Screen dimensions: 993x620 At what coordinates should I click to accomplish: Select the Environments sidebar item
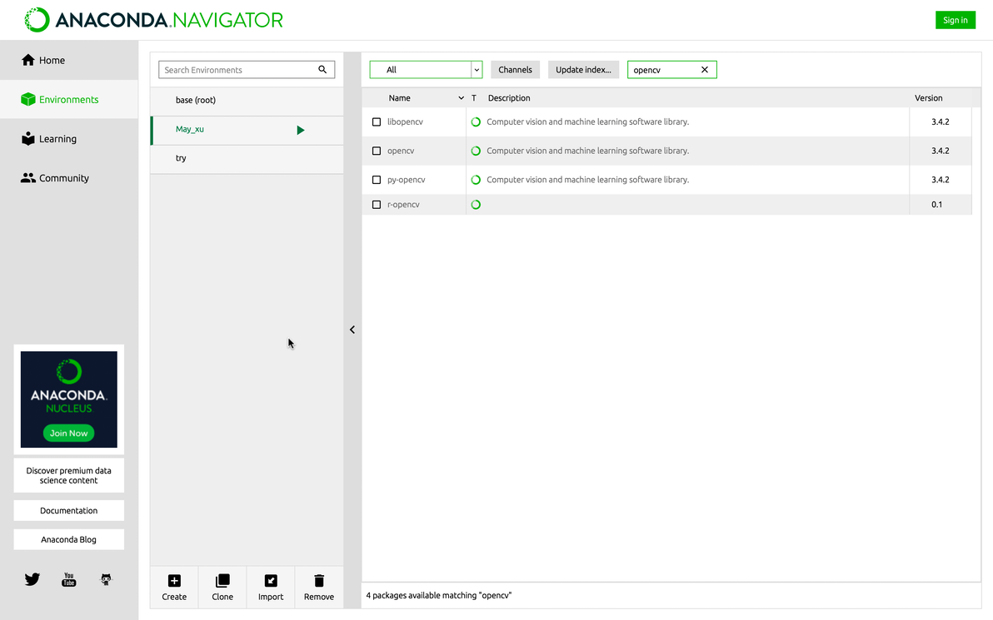click(x=69, y=99)
